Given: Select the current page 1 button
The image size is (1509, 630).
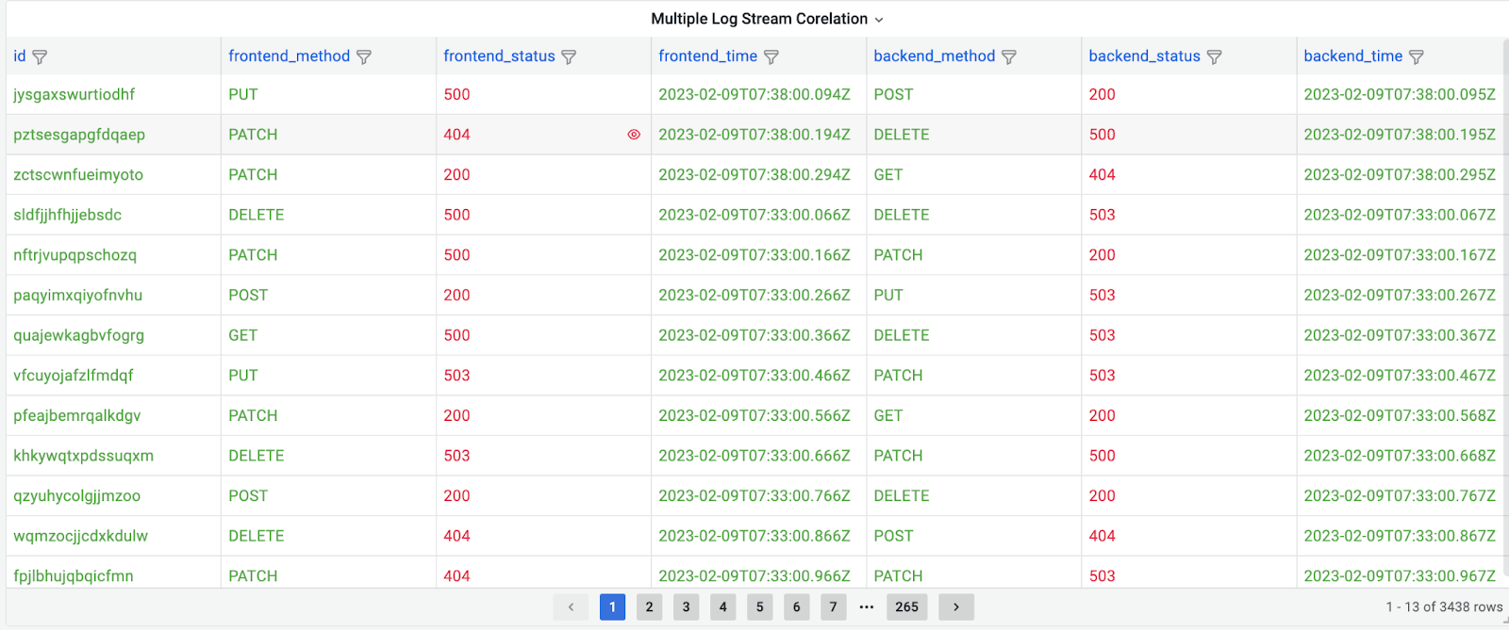Looking at the screenshot, I should pos(612,607).
